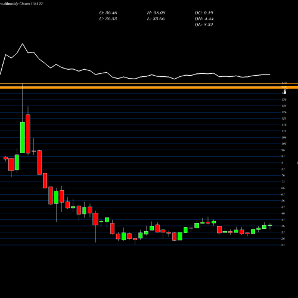This screenshot has height=298, width=298.
Task: Click the 51 price axis label
Action: click(283, 207)
